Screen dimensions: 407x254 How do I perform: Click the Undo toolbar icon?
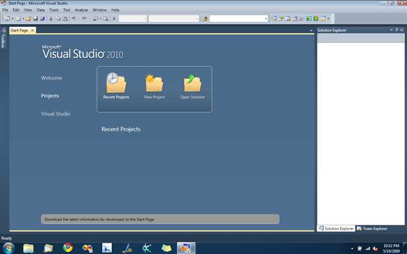coord(73,18)
